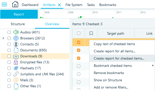Click the Downloads arrow icon
155x90 pixels.
[x=16, y=56]
